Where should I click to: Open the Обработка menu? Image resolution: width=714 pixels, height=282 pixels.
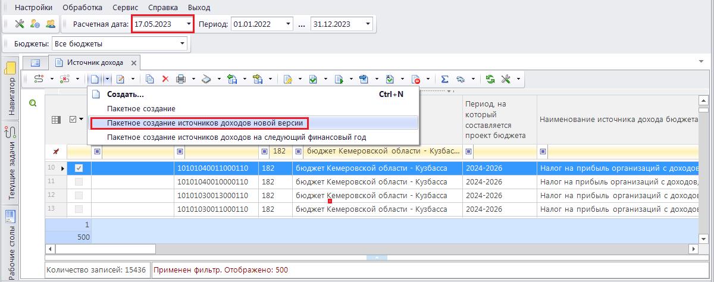[x=82, y=7]
